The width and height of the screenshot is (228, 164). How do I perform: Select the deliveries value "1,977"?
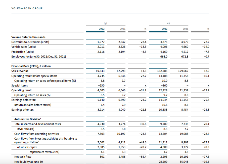click(x=101, y=42)
